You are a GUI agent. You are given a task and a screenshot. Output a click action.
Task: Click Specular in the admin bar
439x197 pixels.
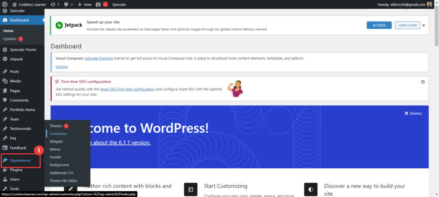click(119, 4)
